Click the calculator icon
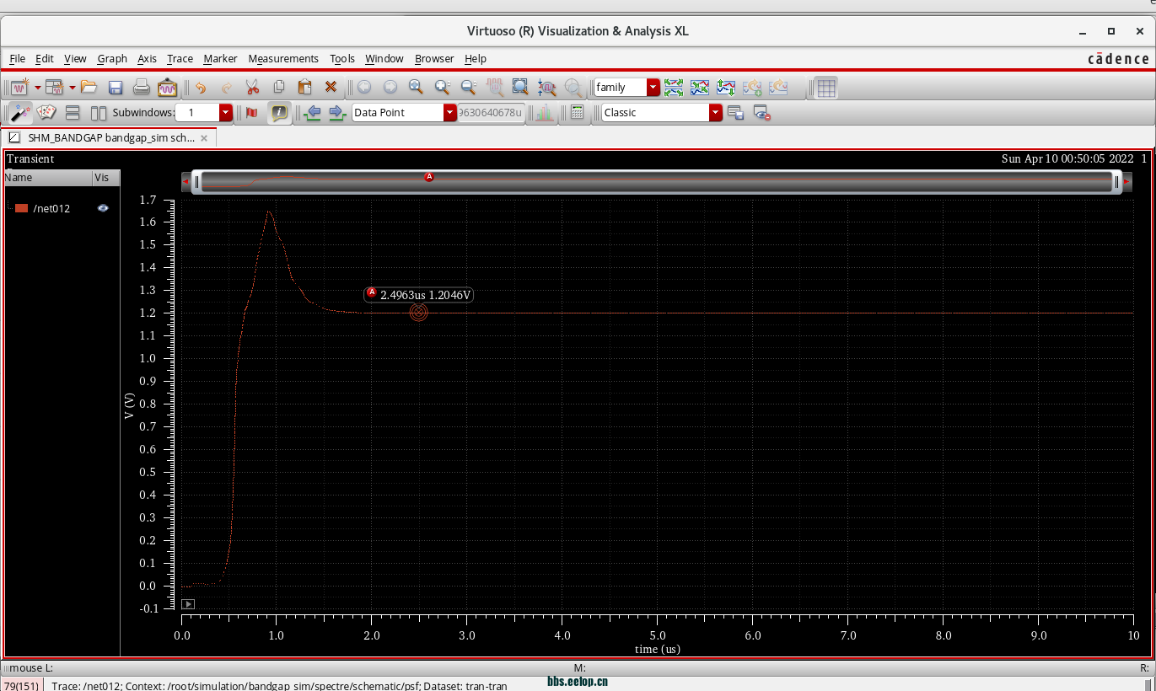Viewport: 1156px width, 691px height. pyautogui.click(x=578, y=112)
